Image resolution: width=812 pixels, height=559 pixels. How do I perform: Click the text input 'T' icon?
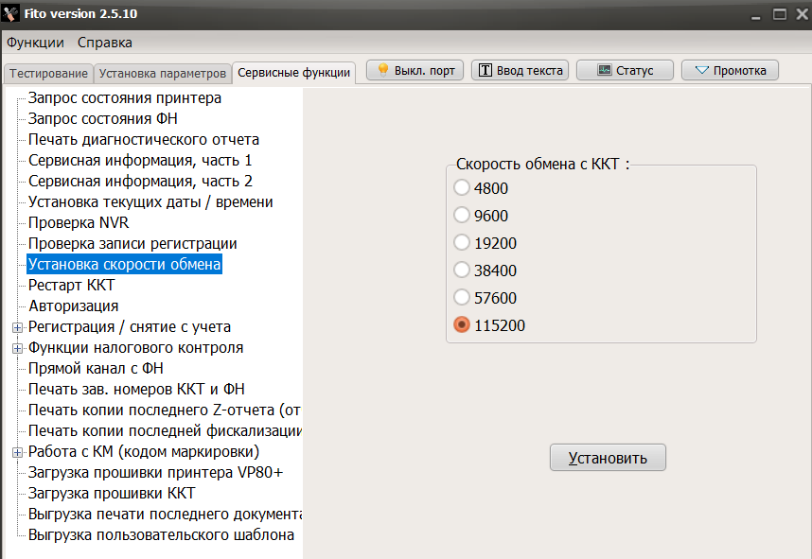[x=485, y=71]
